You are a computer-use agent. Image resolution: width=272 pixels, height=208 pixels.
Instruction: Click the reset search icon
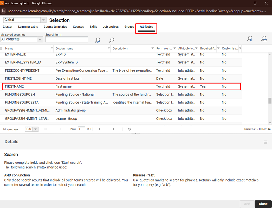(98, 40)
